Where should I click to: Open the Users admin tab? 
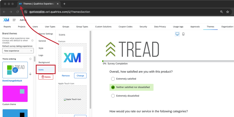35,26
